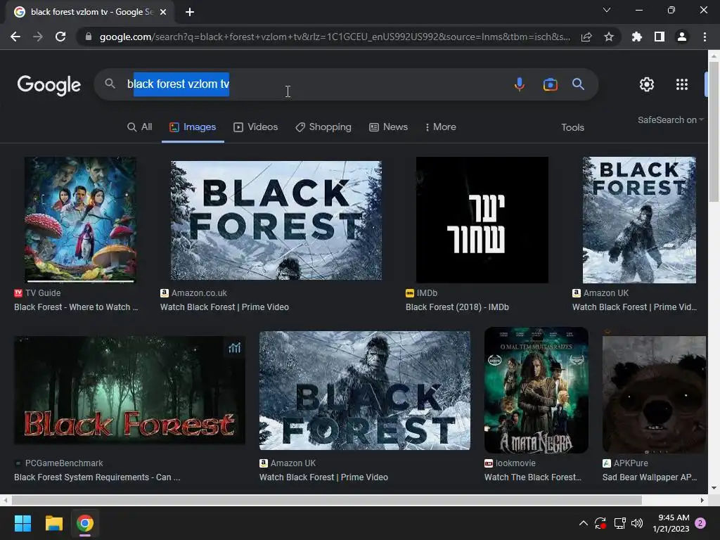Open the TV Guide Black Forest thumbnail
720x540 pixels.
click(x=80, y=219)
